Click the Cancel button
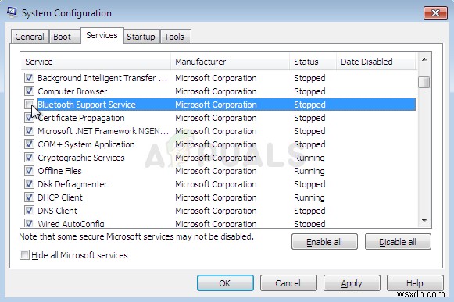 coord(288,283)
